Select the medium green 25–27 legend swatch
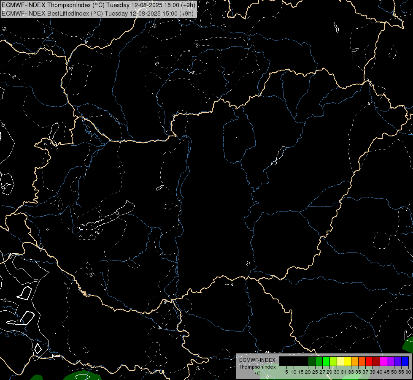The height and width of the screenshot is (380, 413). (319, 361)
